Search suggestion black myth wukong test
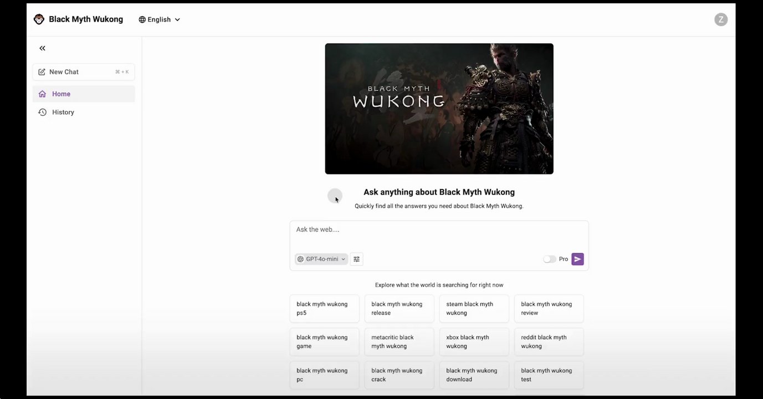This screenshot has height=399, width=763. pos(549,375)
